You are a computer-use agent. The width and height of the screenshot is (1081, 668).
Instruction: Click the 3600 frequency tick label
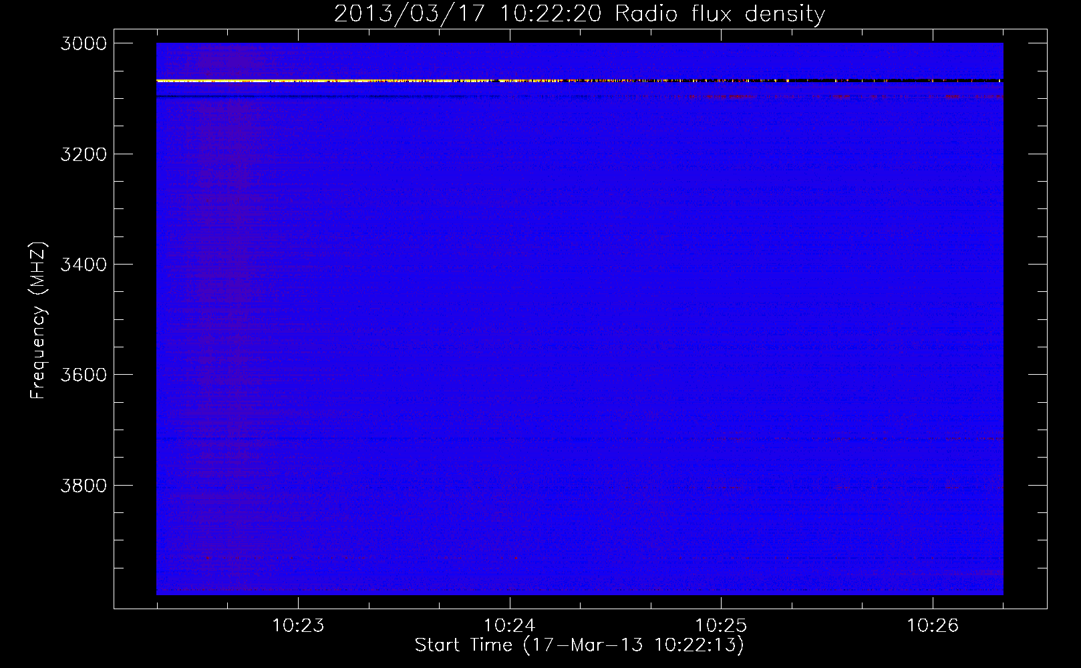point(84,375)
